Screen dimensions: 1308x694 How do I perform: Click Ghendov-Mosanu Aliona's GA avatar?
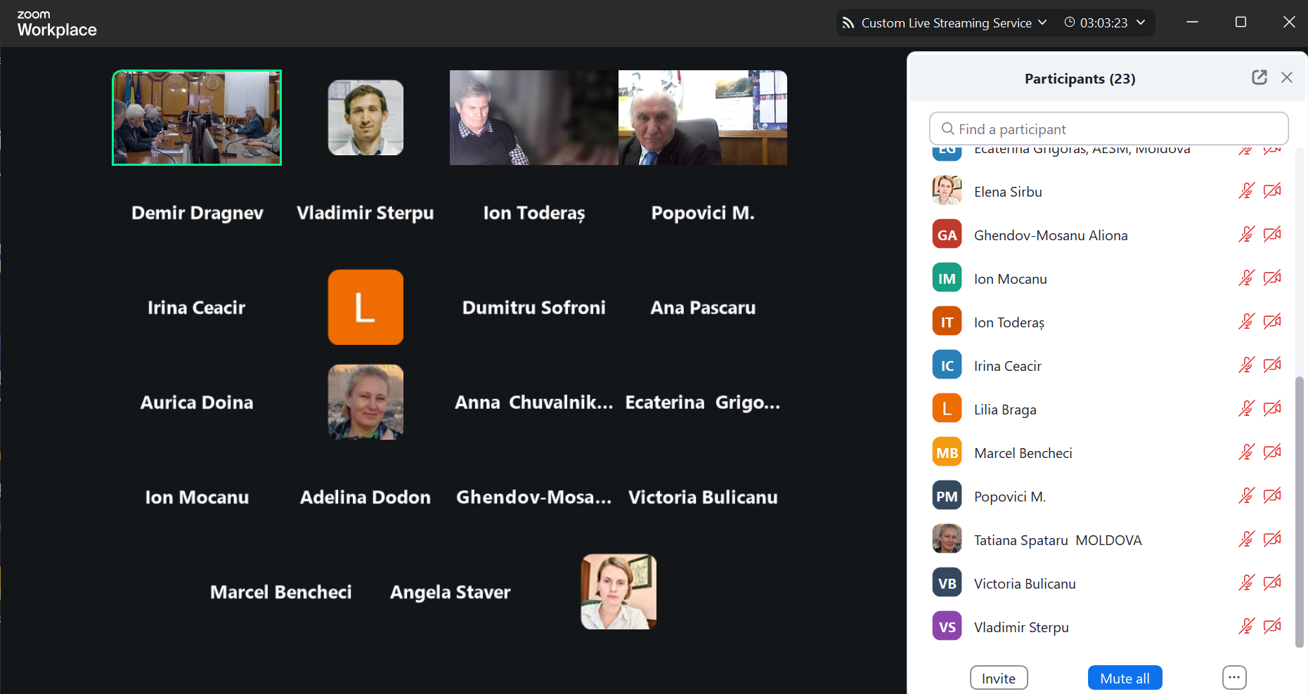pyautogui.click(x=947, y=235)
